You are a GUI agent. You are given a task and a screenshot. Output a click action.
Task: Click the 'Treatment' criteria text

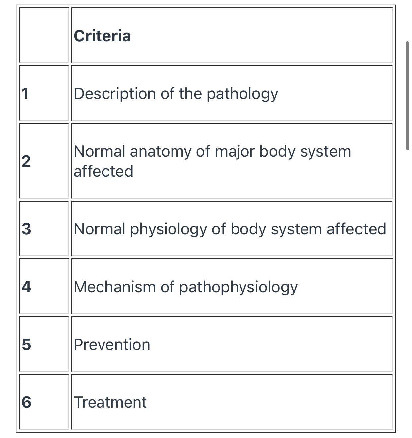point(110,402)
